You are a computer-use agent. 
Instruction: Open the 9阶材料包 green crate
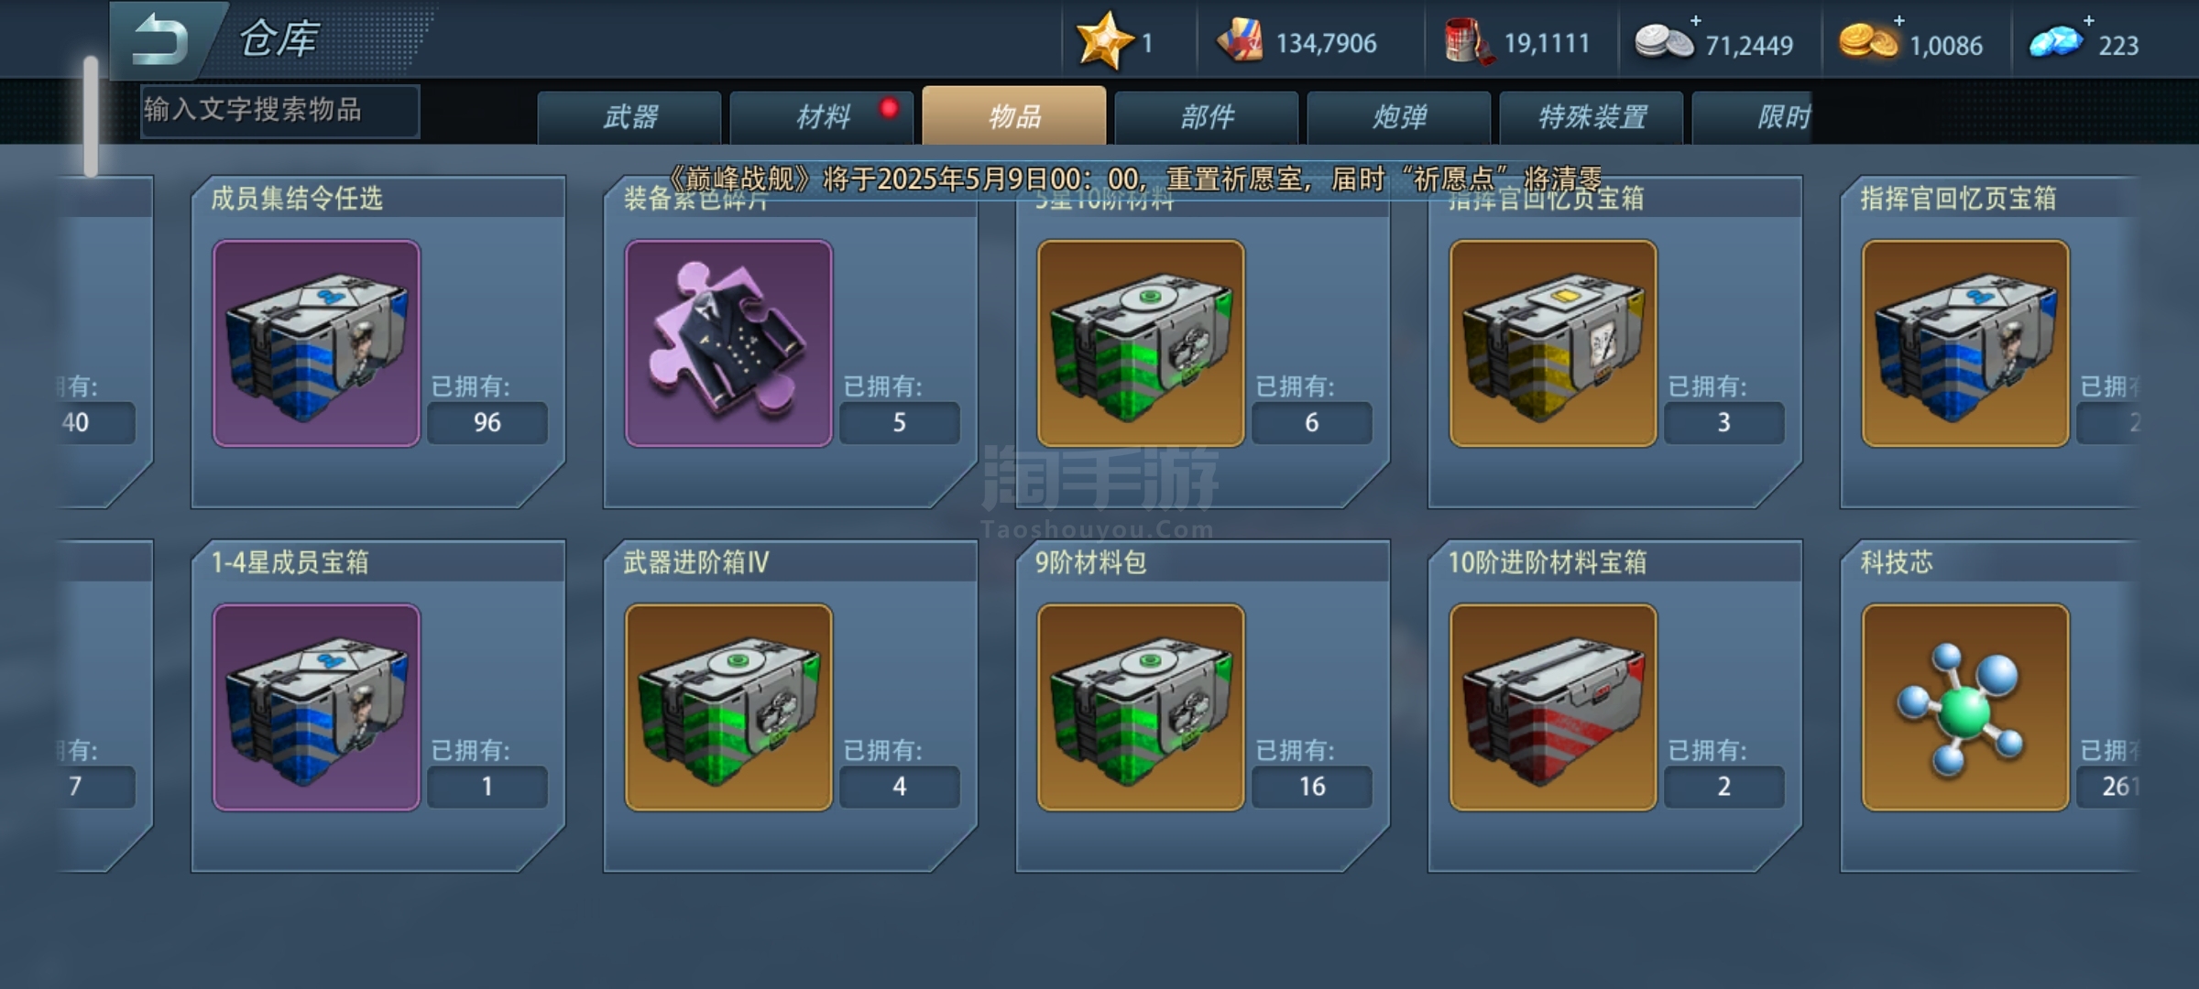pyautogui.click(x=1141, y=707)
